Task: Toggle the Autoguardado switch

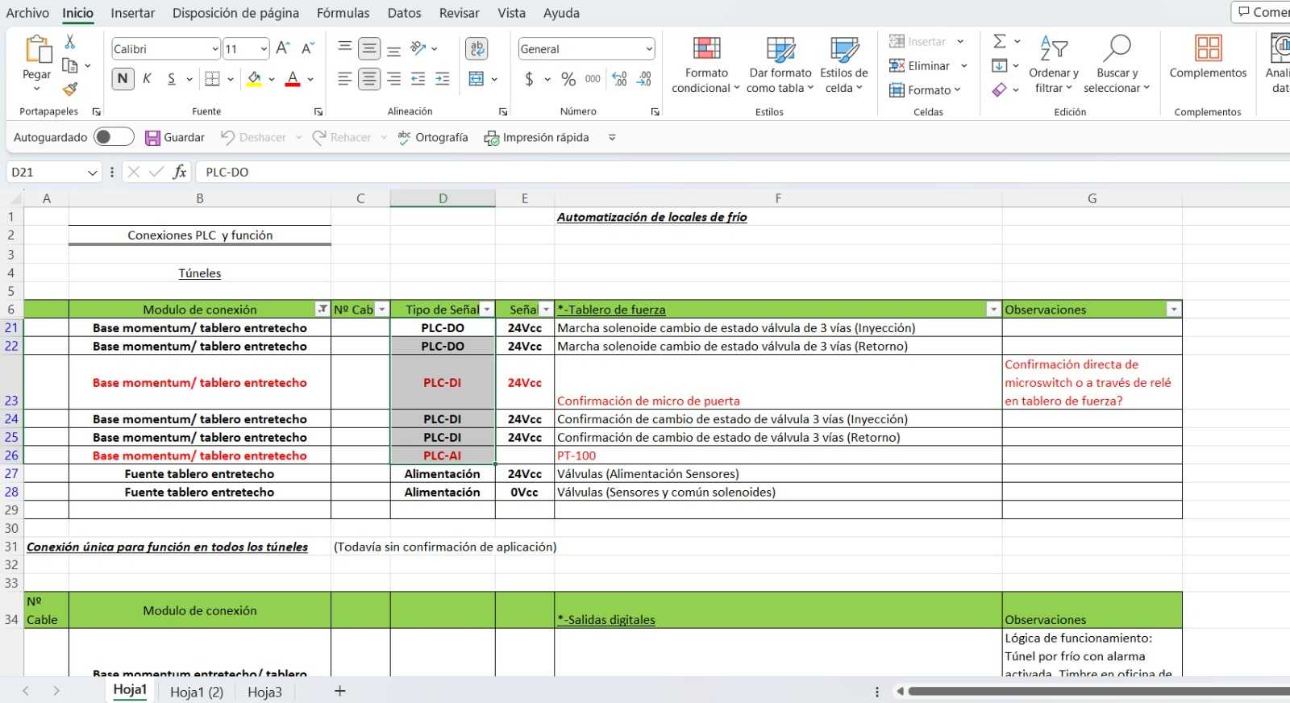Action: [114, 137]
